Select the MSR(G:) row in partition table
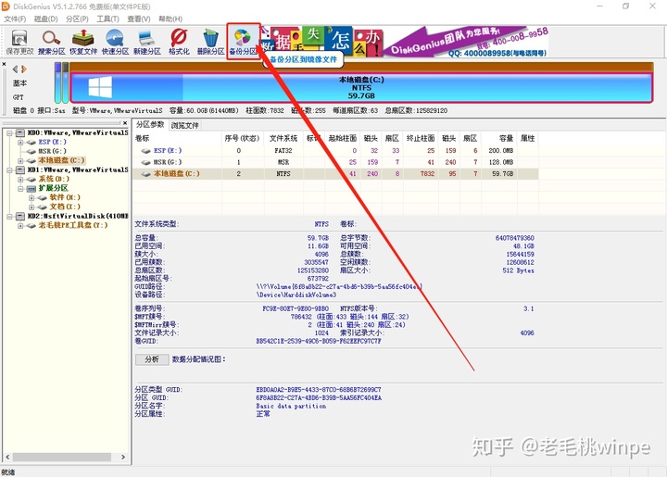Viewport: 667px width, 477px height. point(335,162)
